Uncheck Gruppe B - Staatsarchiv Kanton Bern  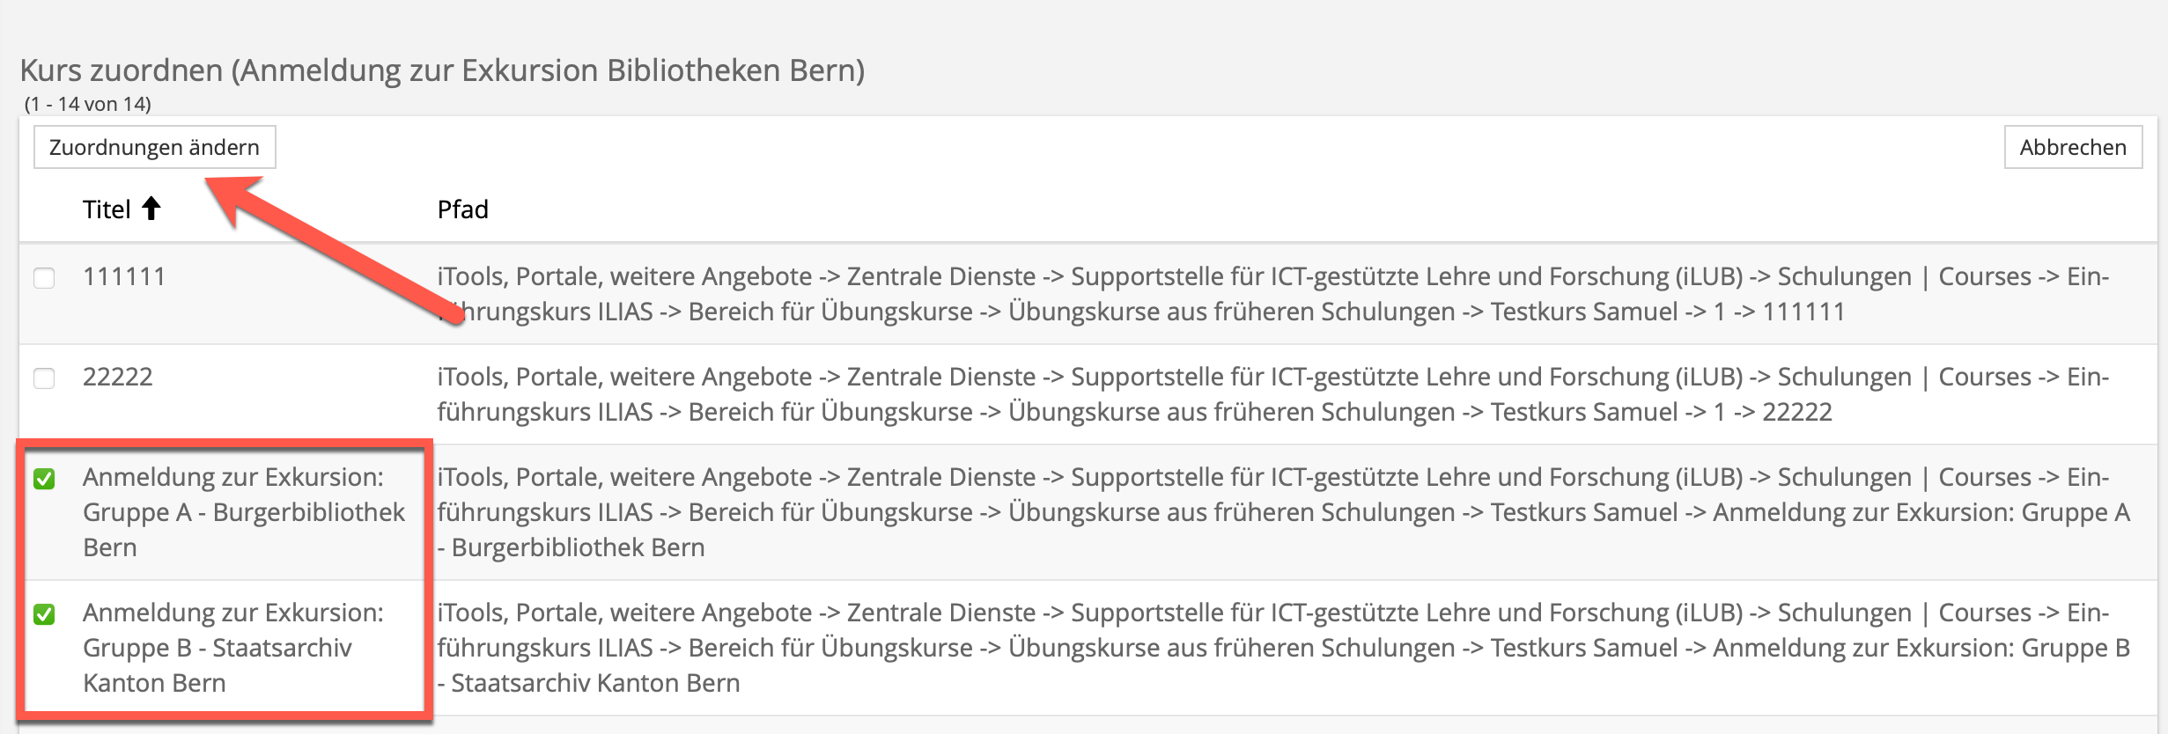(44, 614)
